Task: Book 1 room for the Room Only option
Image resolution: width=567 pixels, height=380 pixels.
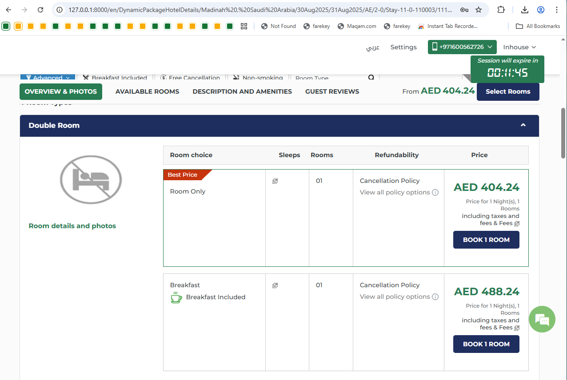Action: (486, 240)
